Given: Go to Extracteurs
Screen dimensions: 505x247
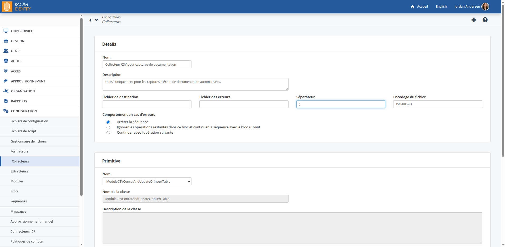Looking at the screenshot, I should click(40, 171).
